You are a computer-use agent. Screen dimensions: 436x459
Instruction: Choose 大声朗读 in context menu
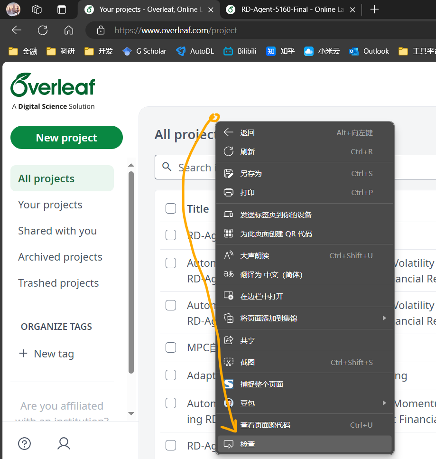tap(304, 255)
